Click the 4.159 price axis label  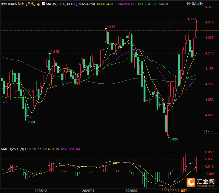[x=209, y=69]
